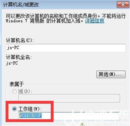Click the empty domain text field

pos(69,98)
